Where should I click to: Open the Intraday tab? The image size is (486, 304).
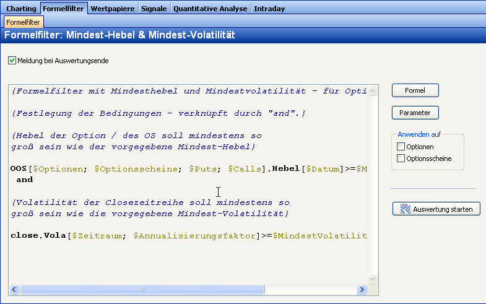pos(271,9)
